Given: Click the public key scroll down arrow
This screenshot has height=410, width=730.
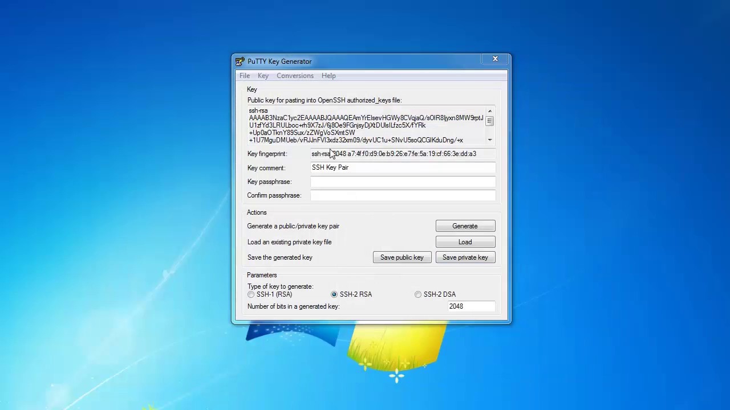Looking at the screenshot, I should point(489,140).
